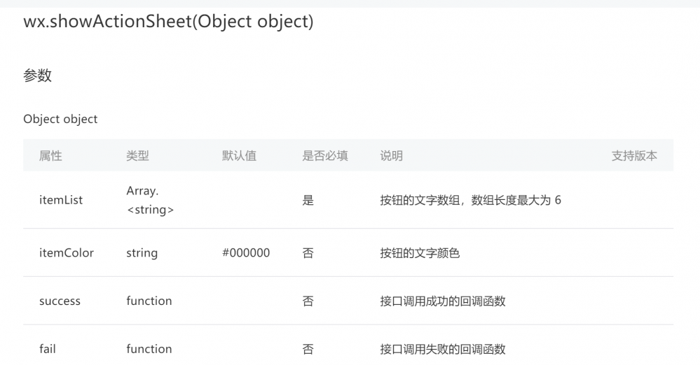Select the "Object object" label above the table
Screen dimensions: 700x365
click(x=60, y=119)
